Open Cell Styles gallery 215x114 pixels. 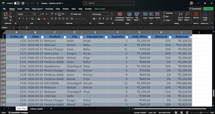click(137, 16)
